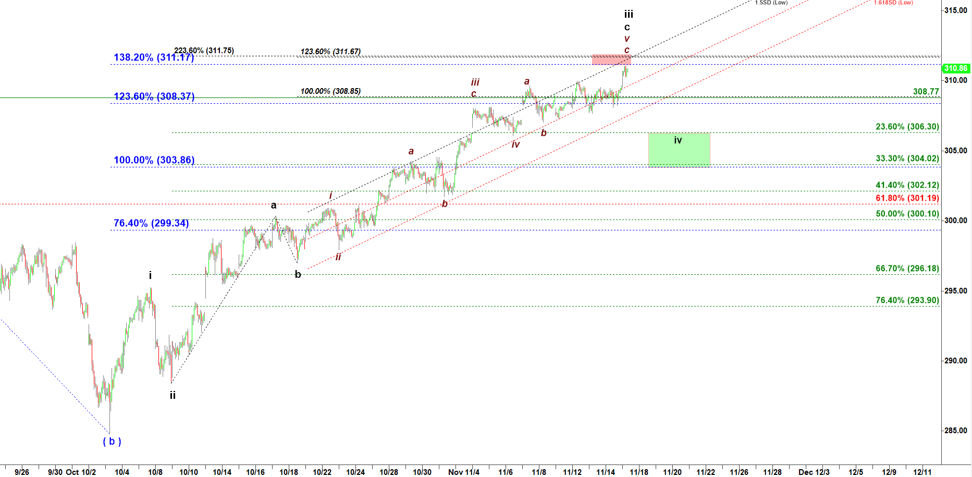Select the red 1.618SD (Low) channel label

pyautogui.click(x=893, y=3)
